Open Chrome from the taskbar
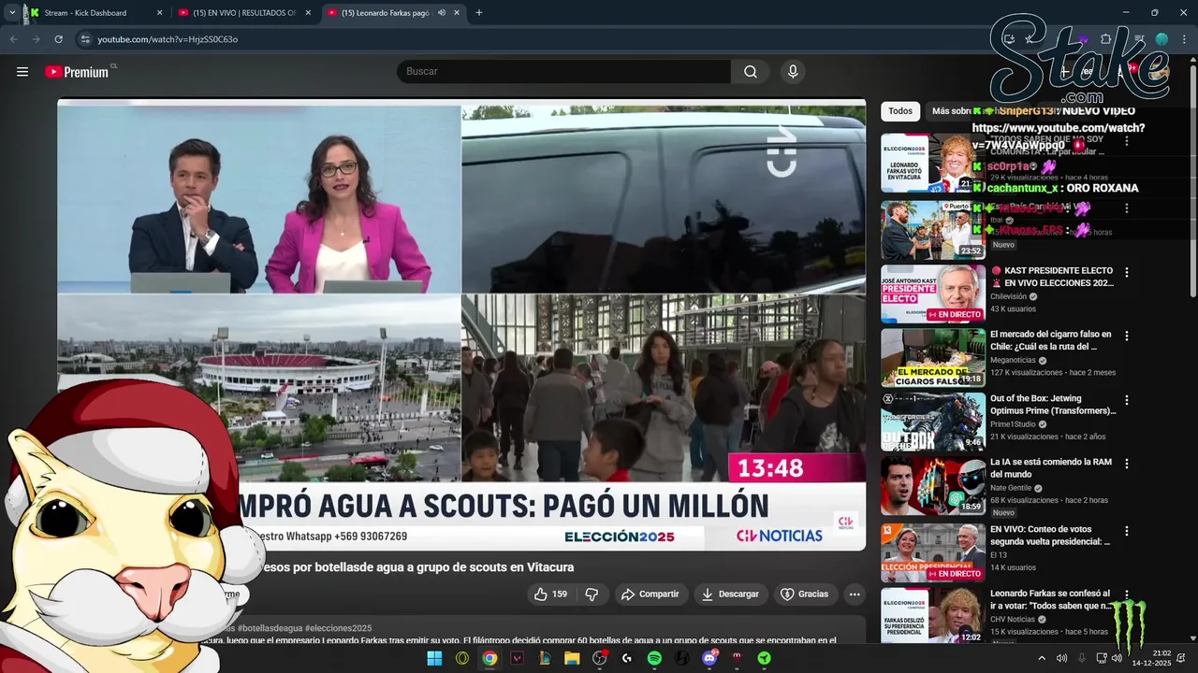The width and height of the screenshot is (1198, 673). pyautogui.click(x=489, y=658)
